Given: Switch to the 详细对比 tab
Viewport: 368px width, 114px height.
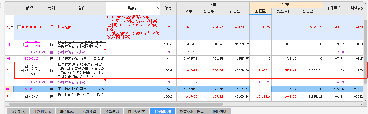Looking at the screenshot, I should pos(18,111).
